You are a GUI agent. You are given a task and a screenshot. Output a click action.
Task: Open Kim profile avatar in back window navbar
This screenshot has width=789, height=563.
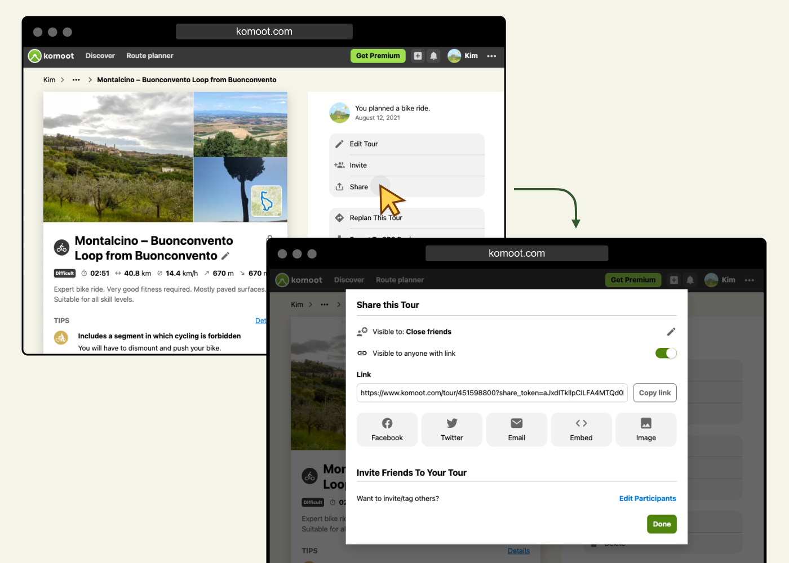[x=454, y=56]
